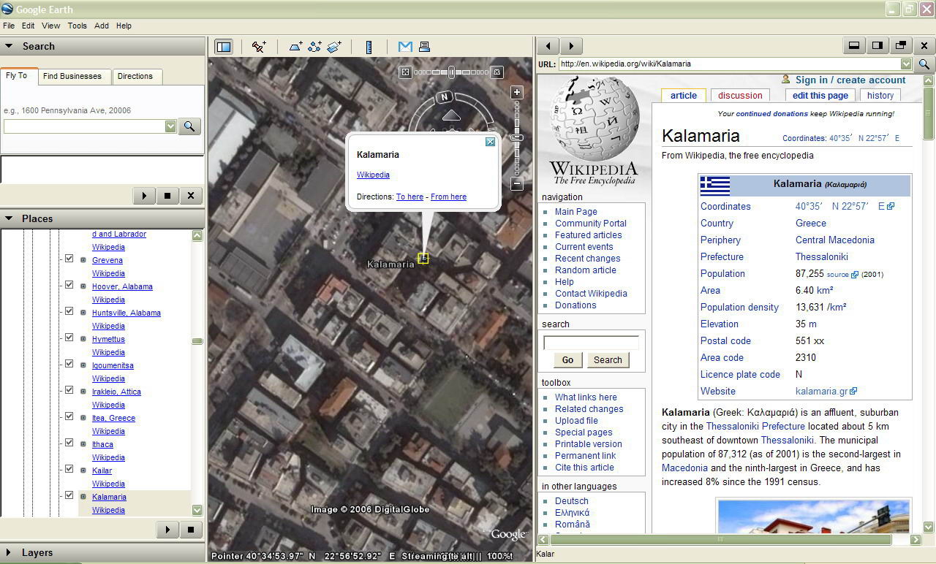
Task: Play tour in Places panel
Action: 167,530
